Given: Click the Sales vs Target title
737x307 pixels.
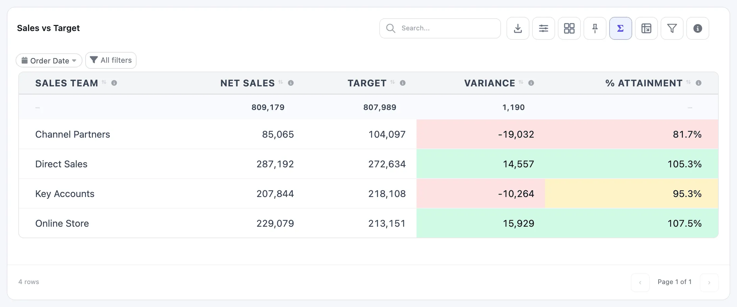Looking at the screenshot, I should 48,28.
